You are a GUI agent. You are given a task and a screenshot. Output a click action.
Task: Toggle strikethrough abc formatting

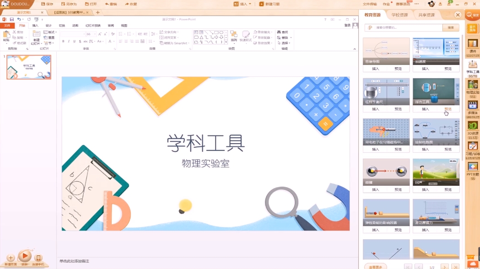(x=86, y=41)
